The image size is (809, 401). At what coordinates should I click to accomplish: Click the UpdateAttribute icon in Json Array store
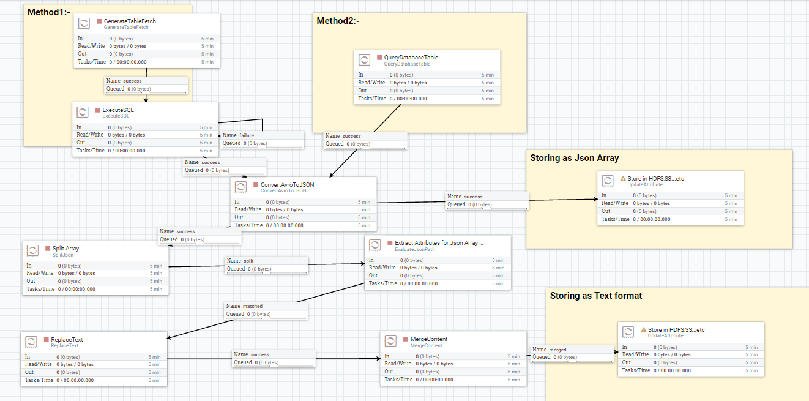pos(607,181)
